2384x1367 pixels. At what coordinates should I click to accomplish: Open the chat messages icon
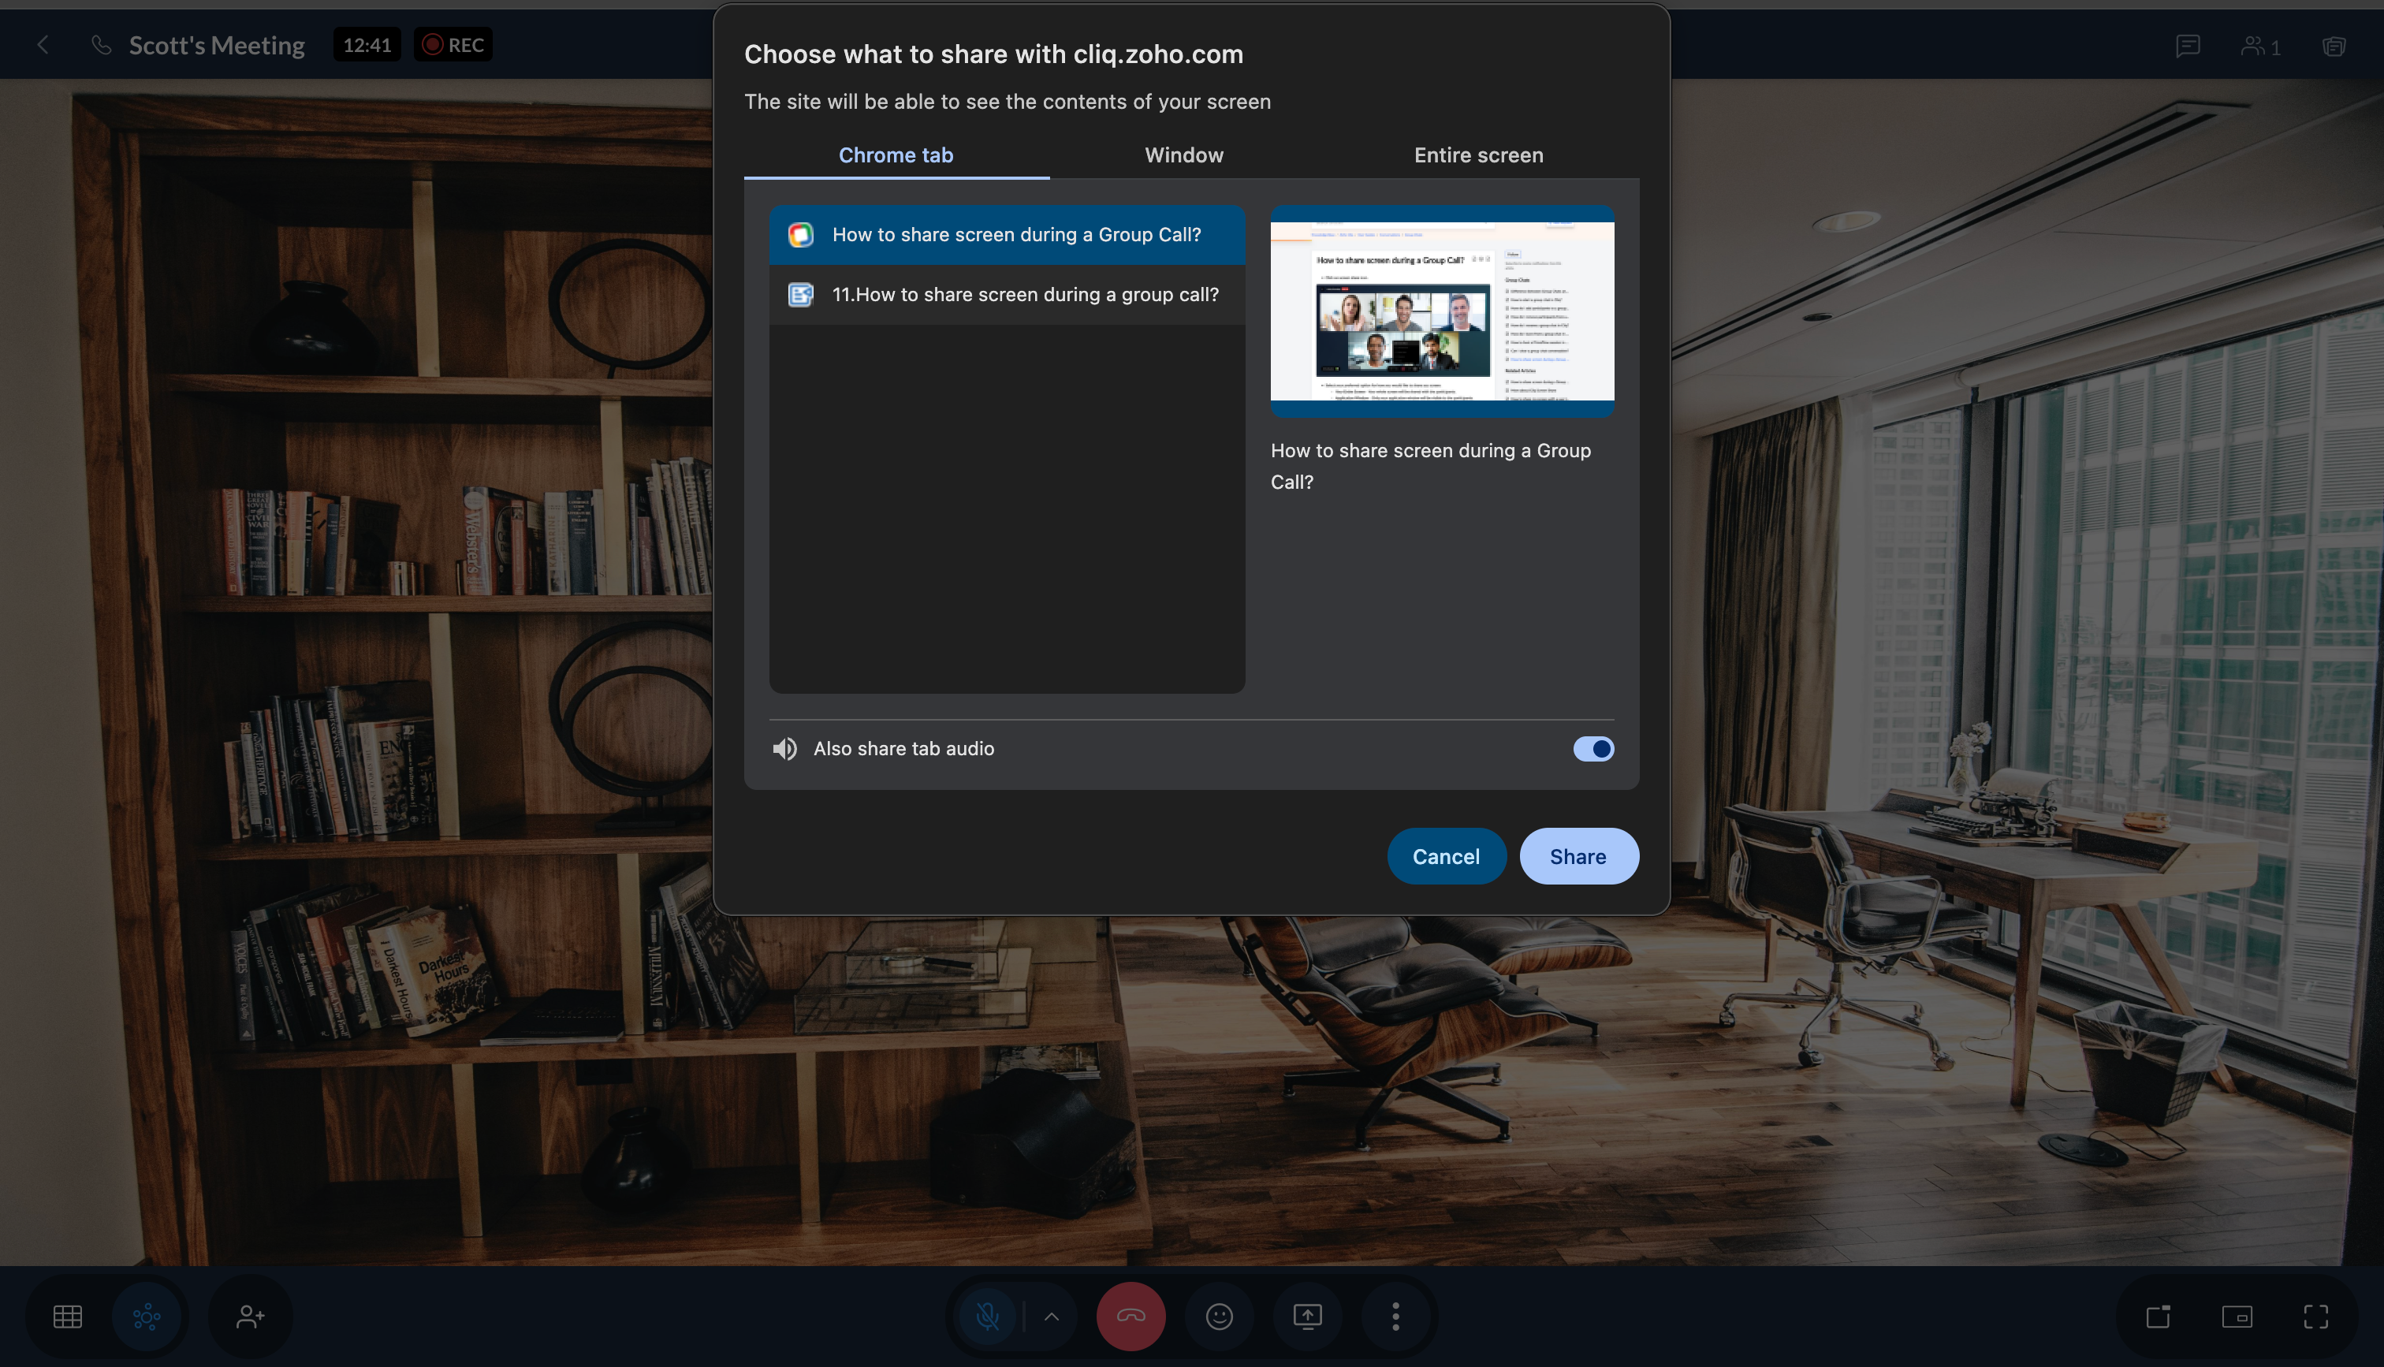(2188, 45)
